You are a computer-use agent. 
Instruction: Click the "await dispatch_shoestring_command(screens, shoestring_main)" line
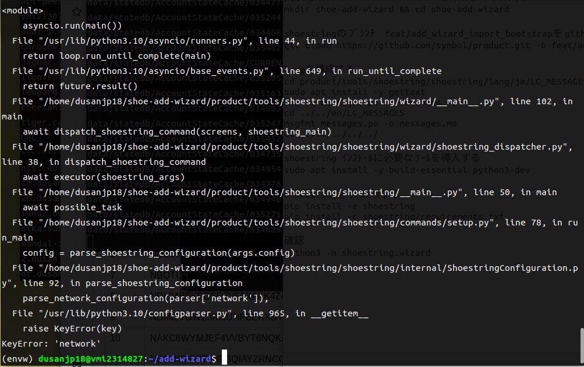pos(177,132)
